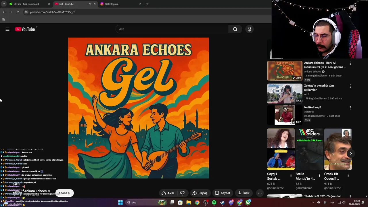Open Ankara Echoes channel name link
Viewport: 368px width, 207px height.
pyautogui.click(x=35, y=191)
